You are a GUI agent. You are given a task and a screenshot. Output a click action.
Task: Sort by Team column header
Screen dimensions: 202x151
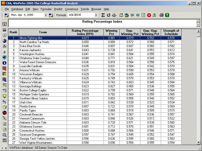(x=43, y=32)
